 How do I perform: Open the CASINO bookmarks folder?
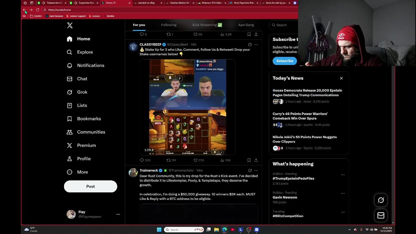coord(36,16)
